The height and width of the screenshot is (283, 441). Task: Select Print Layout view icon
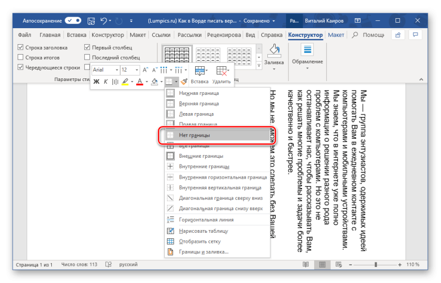[322, 264]
